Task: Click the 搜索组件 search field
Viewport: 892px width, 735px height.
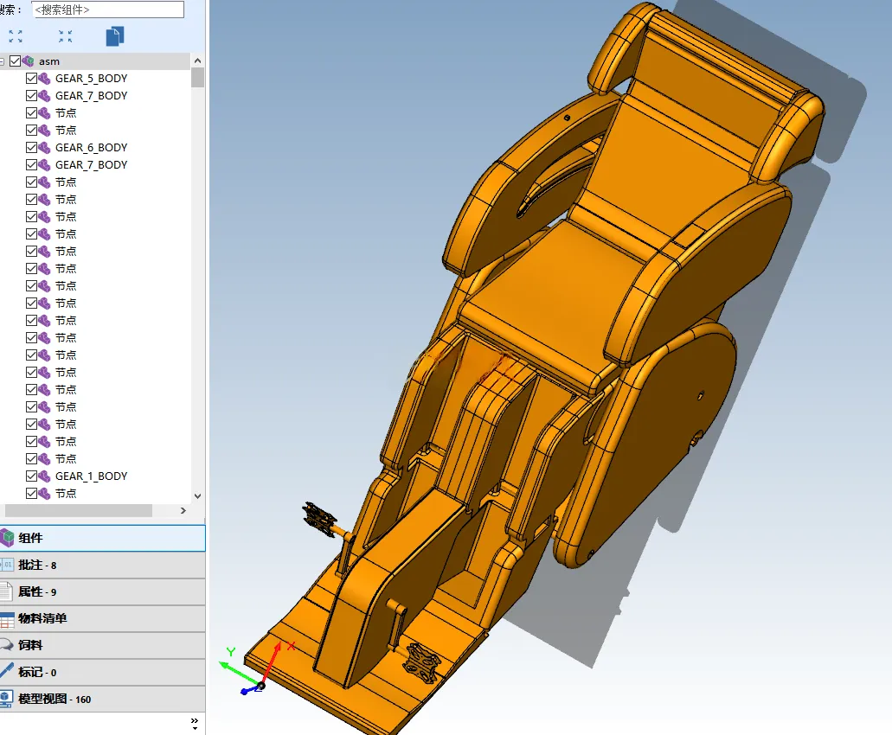Action: [107, 10]
